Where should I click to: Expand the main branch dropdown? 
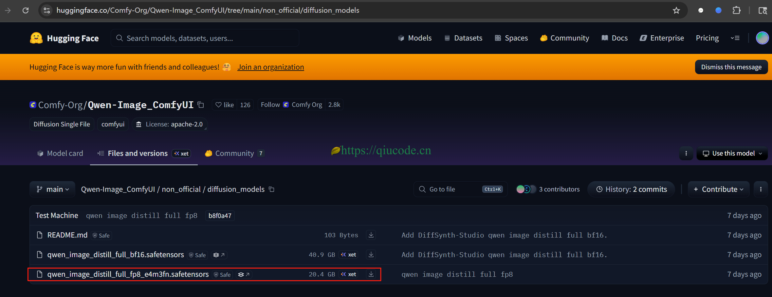pos(52,189)
